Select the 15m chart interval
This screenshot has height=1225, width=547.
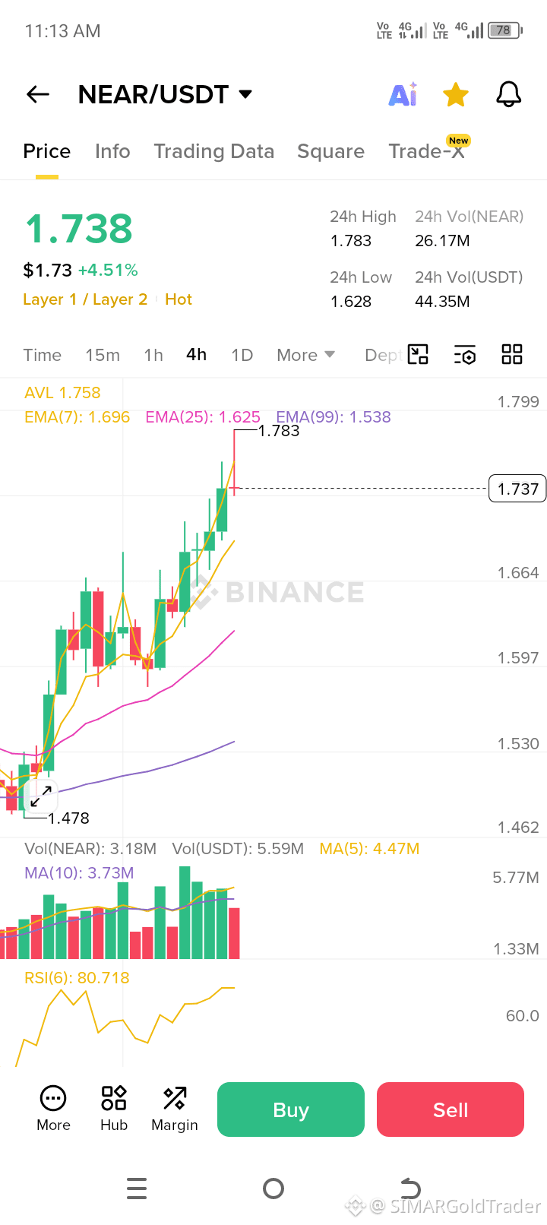pyautogui.click(x=103, y=355)
